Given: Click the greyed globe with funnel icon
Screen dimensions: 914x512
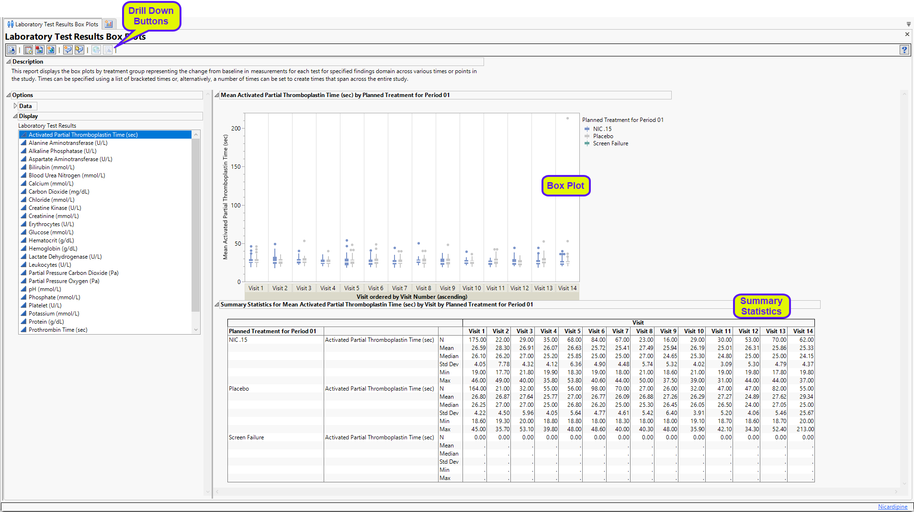Looking at the screenshot, I should (x=96, y=50).
